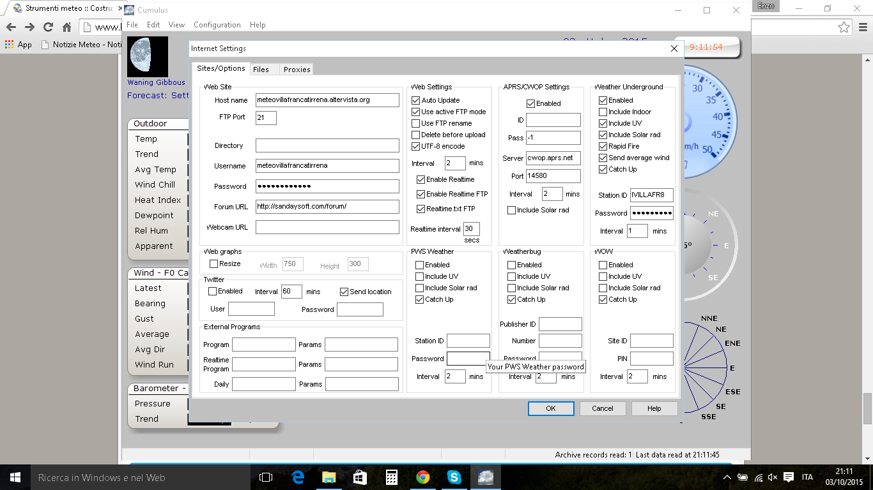Switch to the Proxies tab
Screen dimensions: 873x490
(x=297, y=70)
